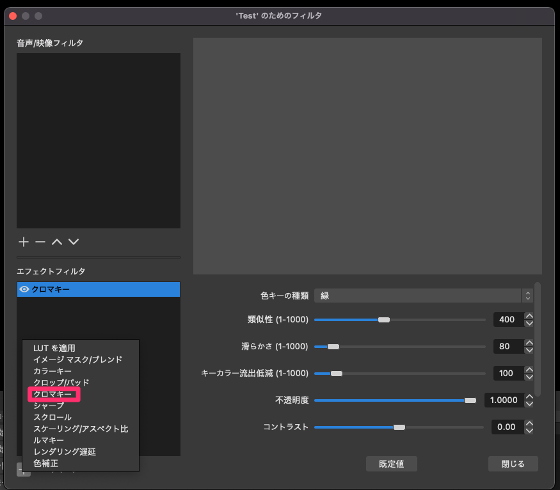This screenshot has height=490, width=560.
Task: Click the plus icon below the effect filter list
Action: 24,470
